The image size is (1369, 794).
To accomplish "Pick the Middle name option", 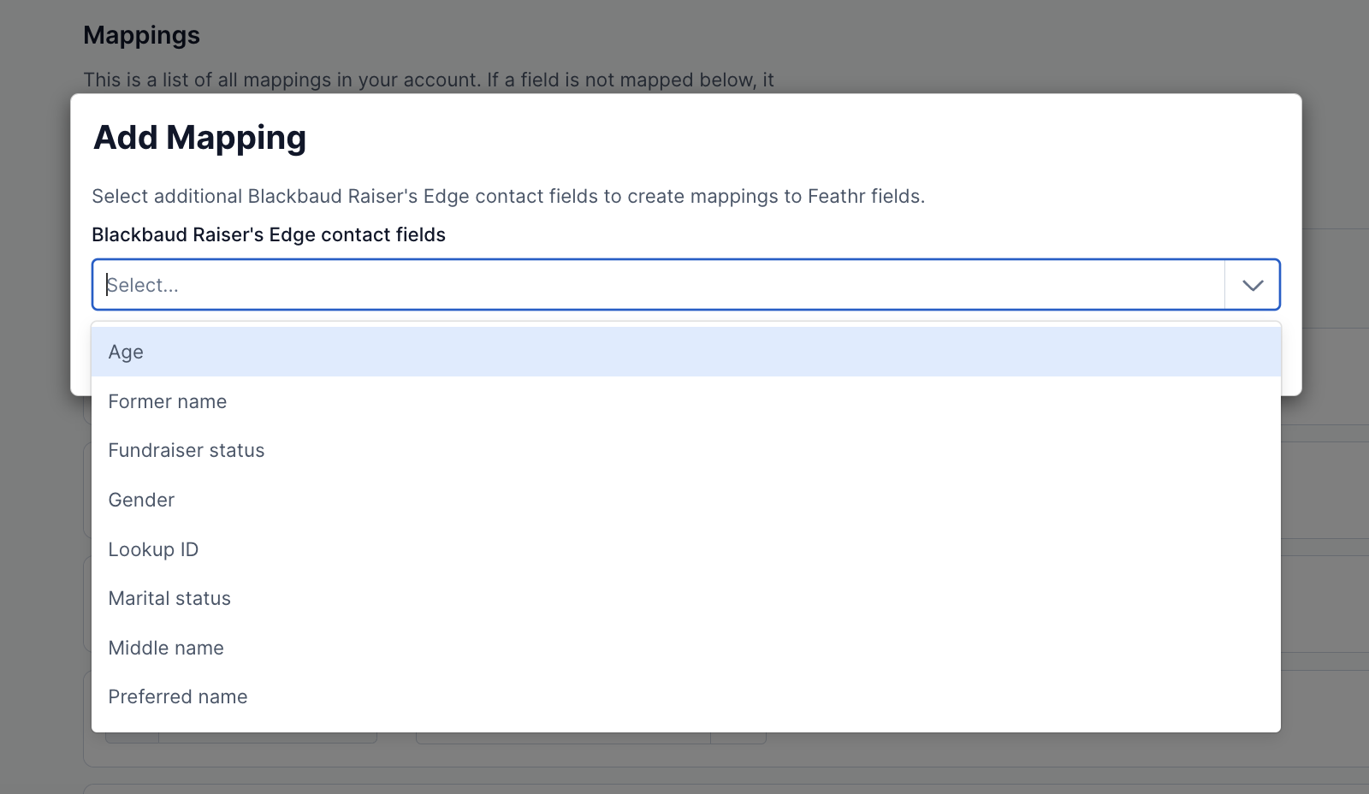I will tap(686, 648).
